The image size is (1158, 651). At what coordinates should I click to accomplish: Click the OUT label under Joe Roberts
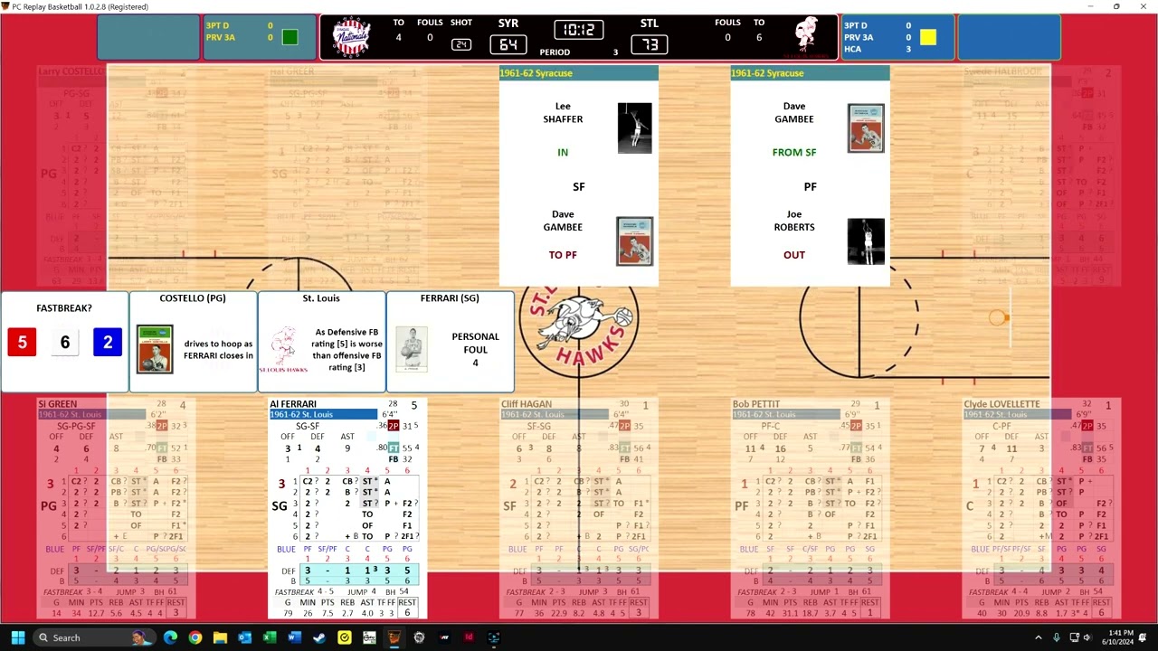794,255
